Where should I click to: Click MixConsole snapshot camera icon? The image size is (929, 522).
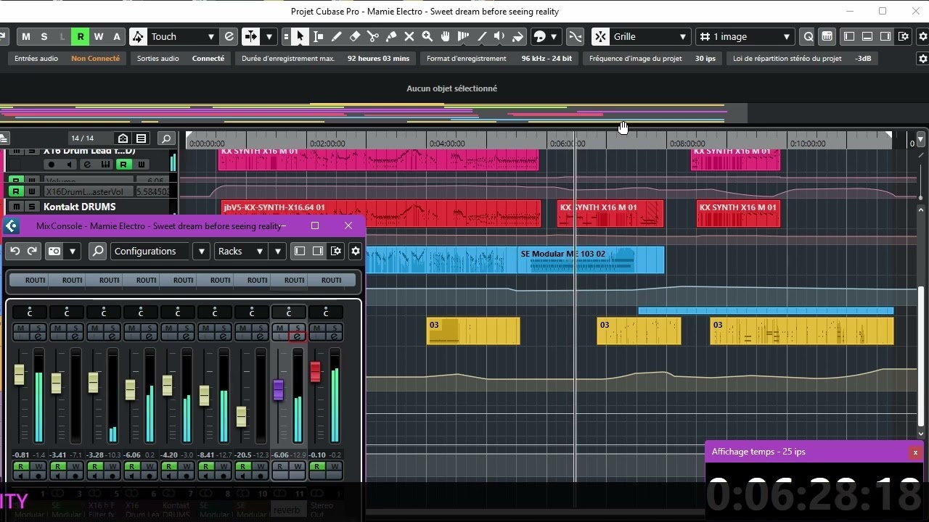coord(54,251)
